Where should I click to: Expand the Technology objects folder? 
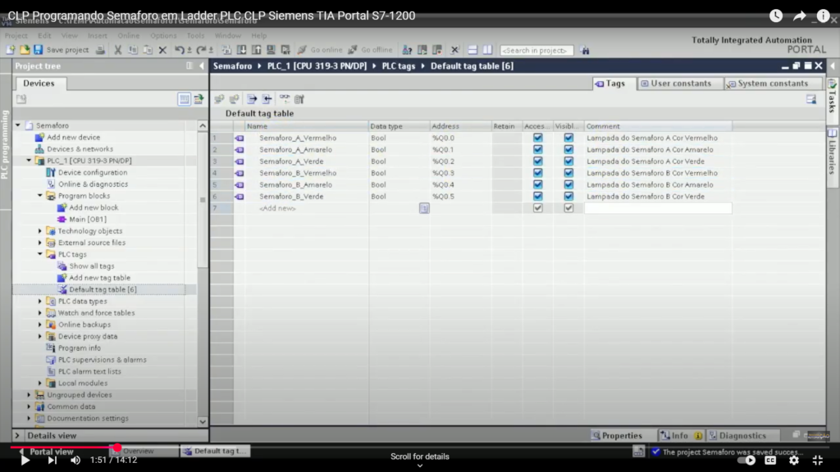[40, 230]
